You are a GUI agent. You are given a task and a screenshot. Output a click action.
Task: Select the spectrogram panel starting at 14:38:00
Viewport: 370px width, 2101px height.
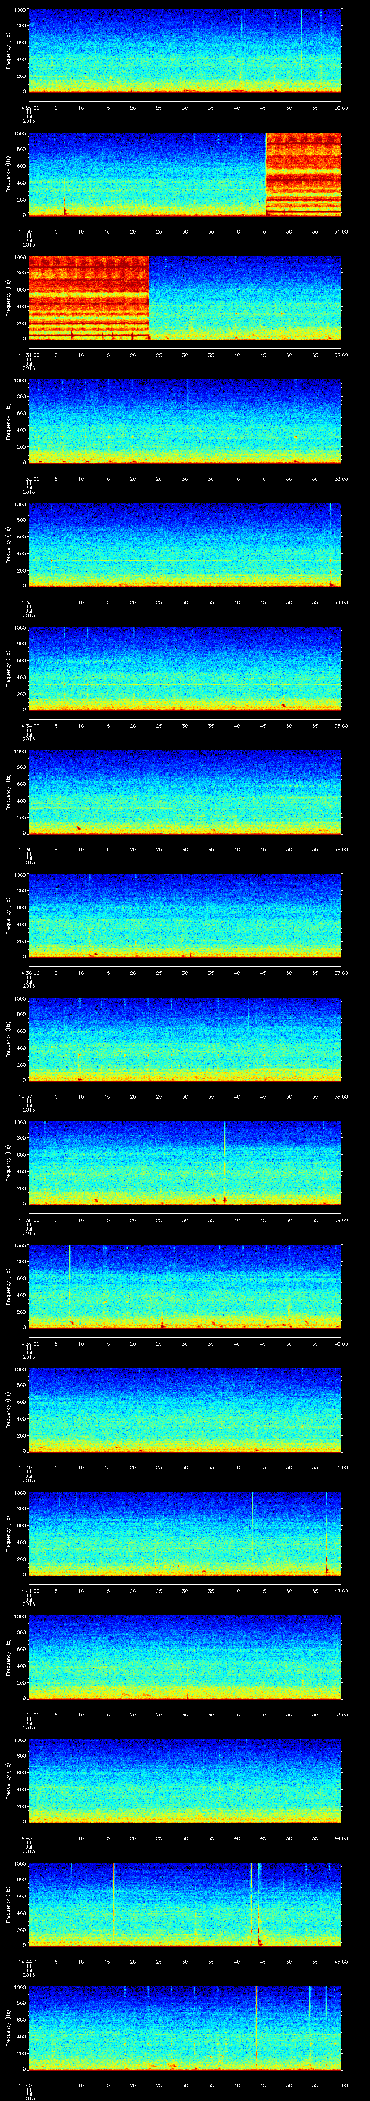(185, 1164)
